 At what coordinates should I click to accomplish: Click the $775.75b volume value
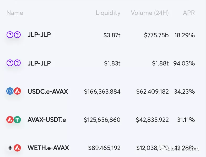coord(156,35)
